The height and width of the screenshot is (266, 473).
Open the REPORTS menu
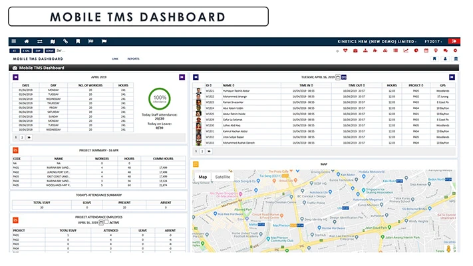pyautogui.click(x=133, y=59)
